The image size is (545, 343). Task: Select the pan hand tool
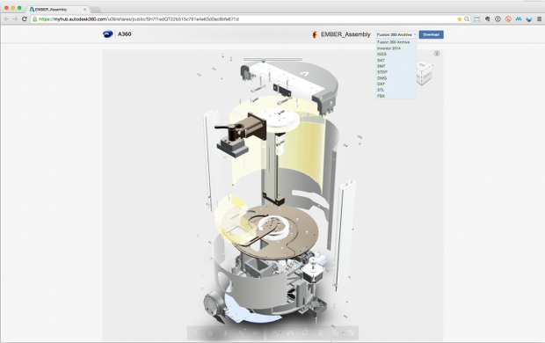(x=210, y=333)
